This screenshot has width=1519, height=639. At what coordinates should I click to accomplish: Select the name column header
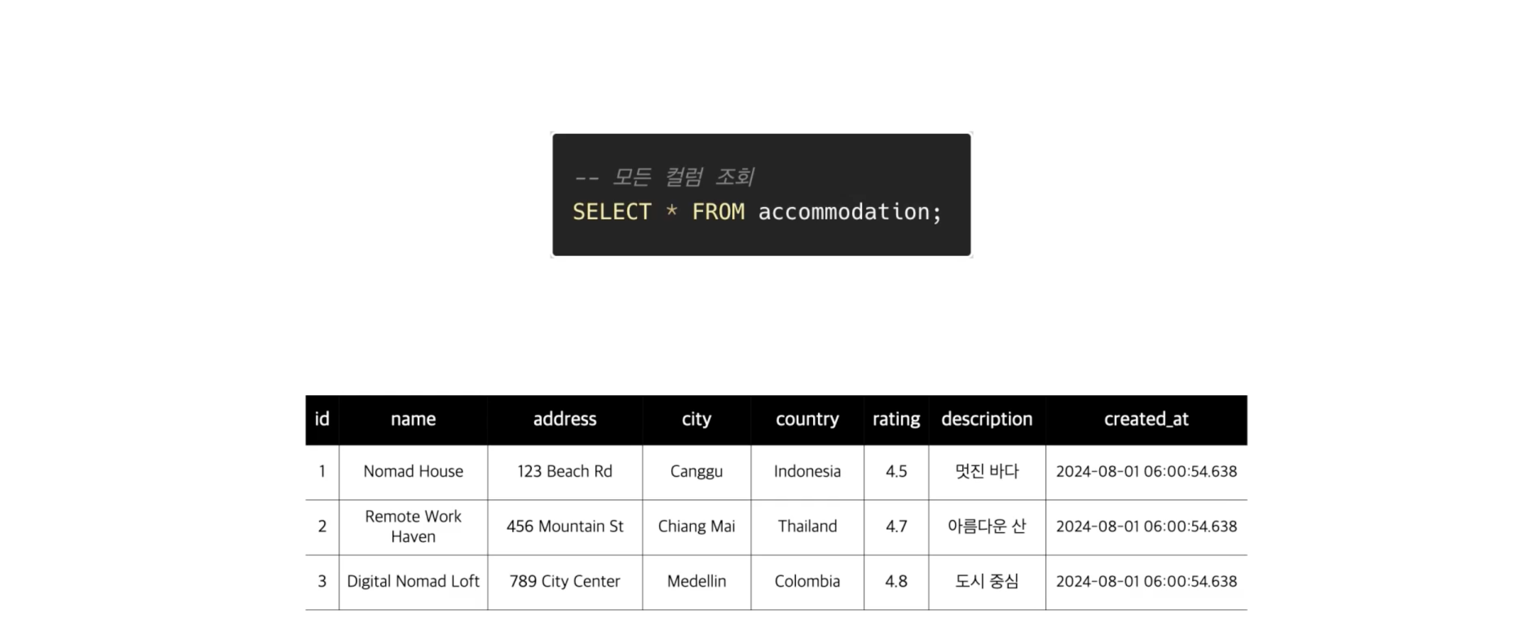tap(413, 419)
